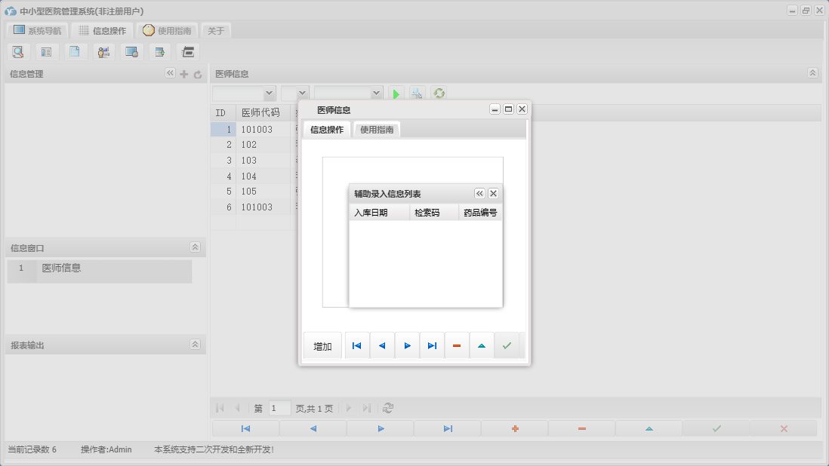The width and height of the screenshot is (829, 466).
Task: Collapse the 报表输出 panel
Action: pyautogui.click(x=195, y=345)
